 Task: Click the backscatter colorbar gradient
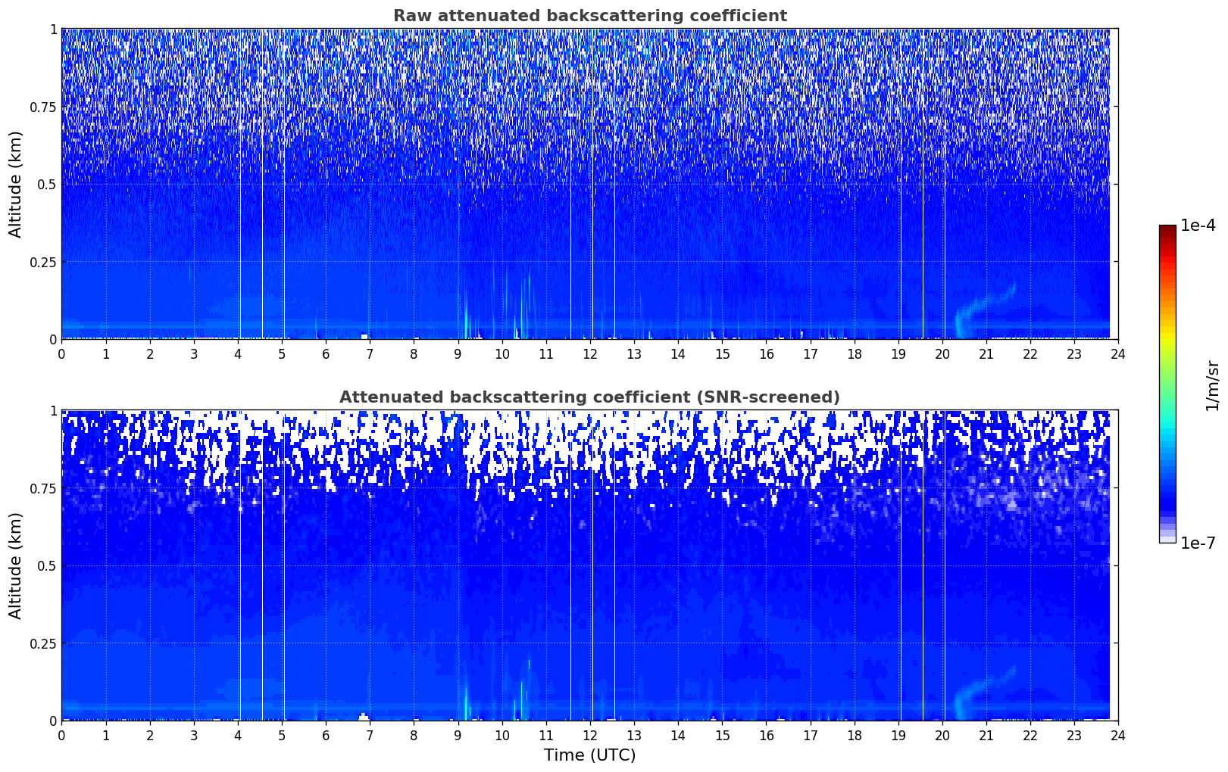click(x=1167, y=384)
